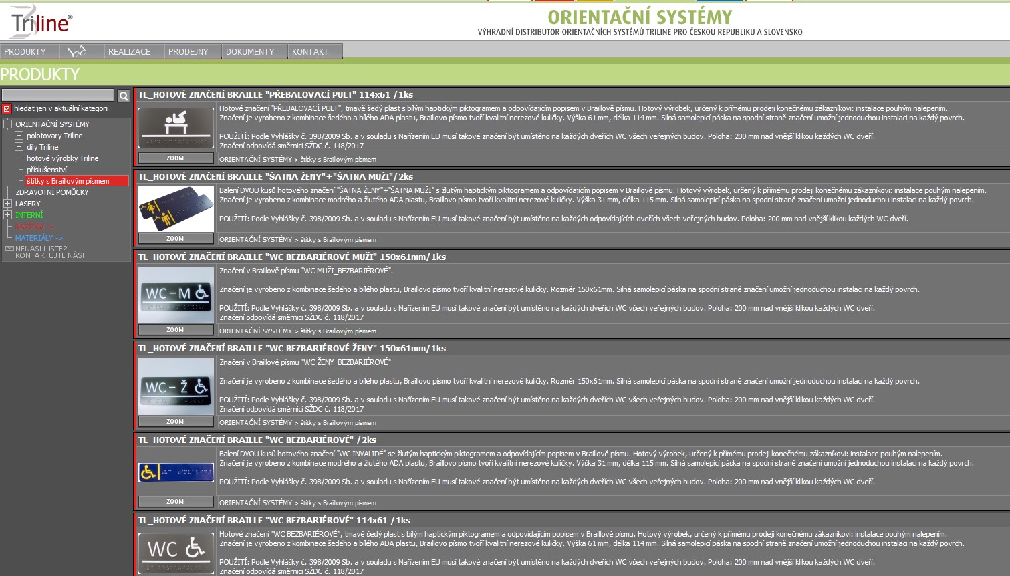
Task: Expand the LASERY category node
Action: (x=8, y=204)
